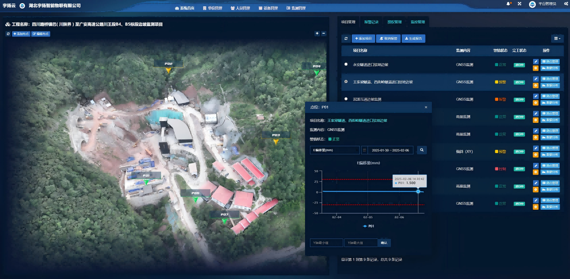This screenshot has width=570, height=279.
Task: Click the P02 yellow marker on map
Action: tap(168, 70)
